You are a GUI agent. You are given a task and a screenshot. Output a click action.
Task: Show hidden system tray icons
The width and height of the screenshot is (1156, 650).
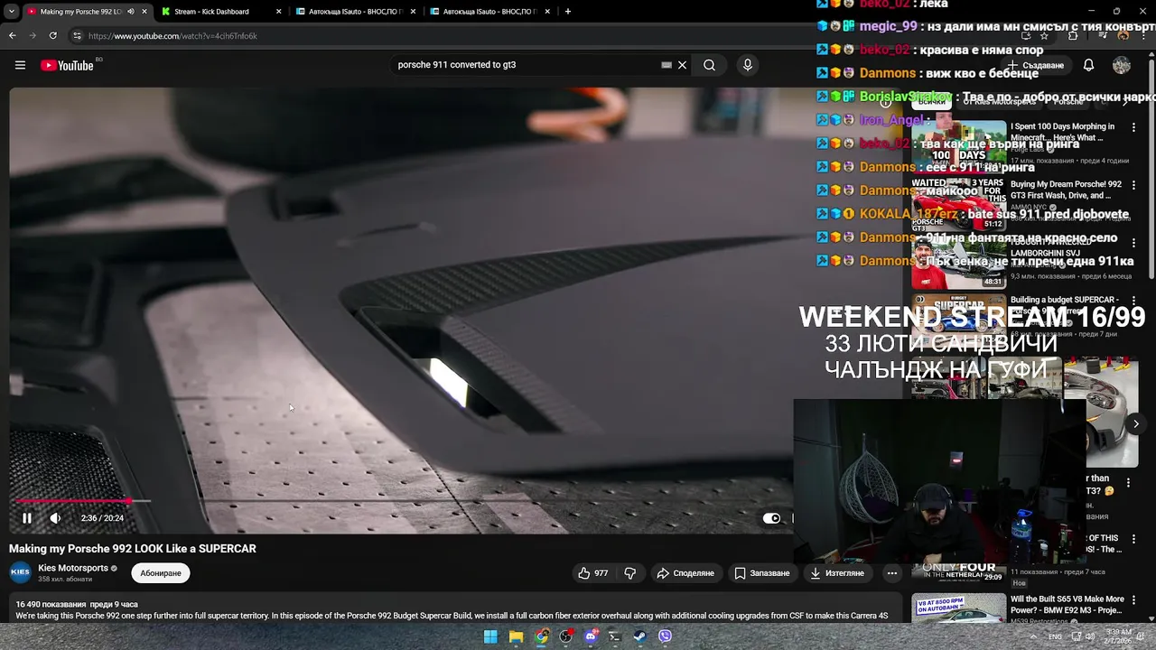(1033, 636)
